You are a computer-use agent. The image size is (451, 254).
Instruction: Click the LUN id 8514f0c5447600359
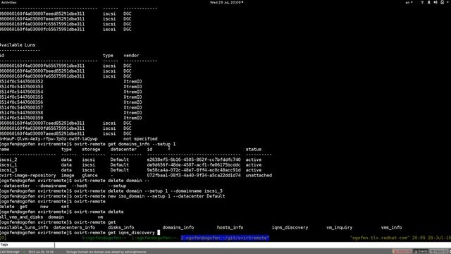click(x=22, y=118)
